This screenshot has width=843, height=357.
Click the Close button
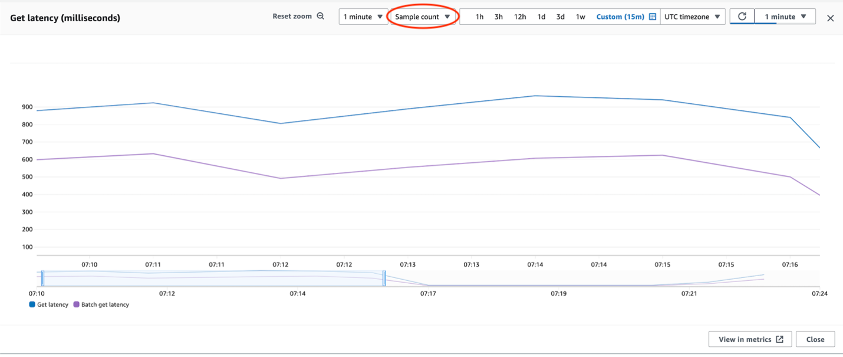pyautogui.click(x=815, y=339)
